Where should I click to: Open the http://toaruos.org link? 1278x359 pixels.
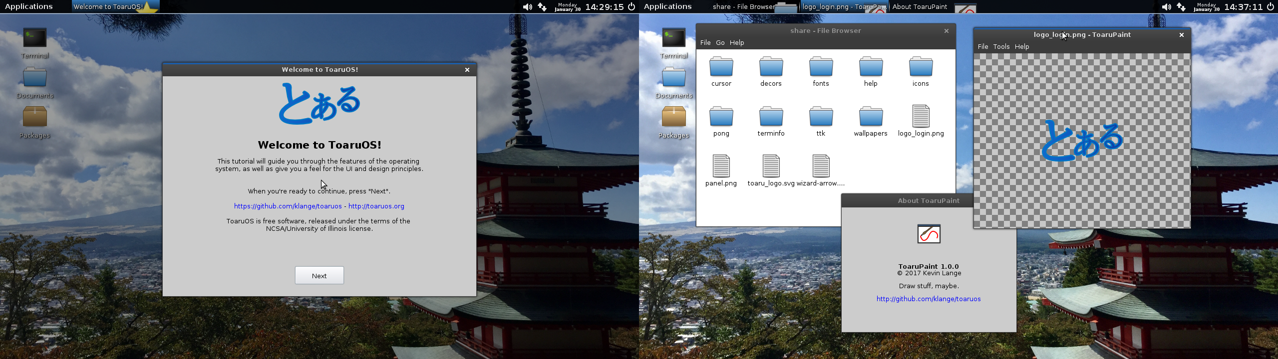point(376,206)
